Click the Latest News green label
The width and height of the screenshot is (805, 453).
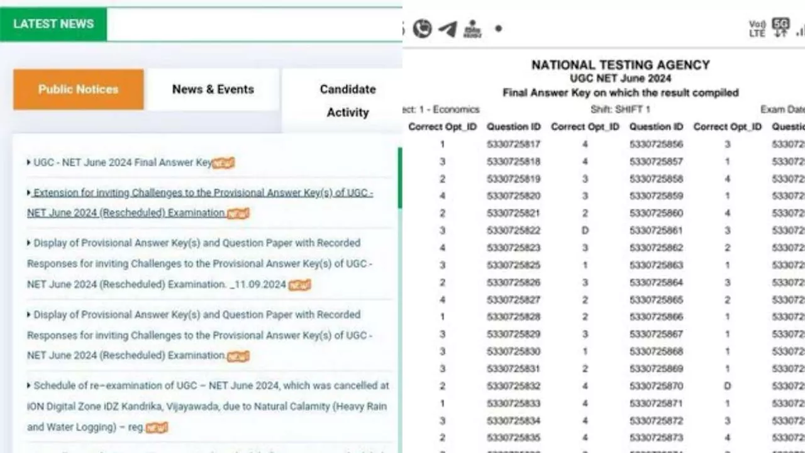53,24
